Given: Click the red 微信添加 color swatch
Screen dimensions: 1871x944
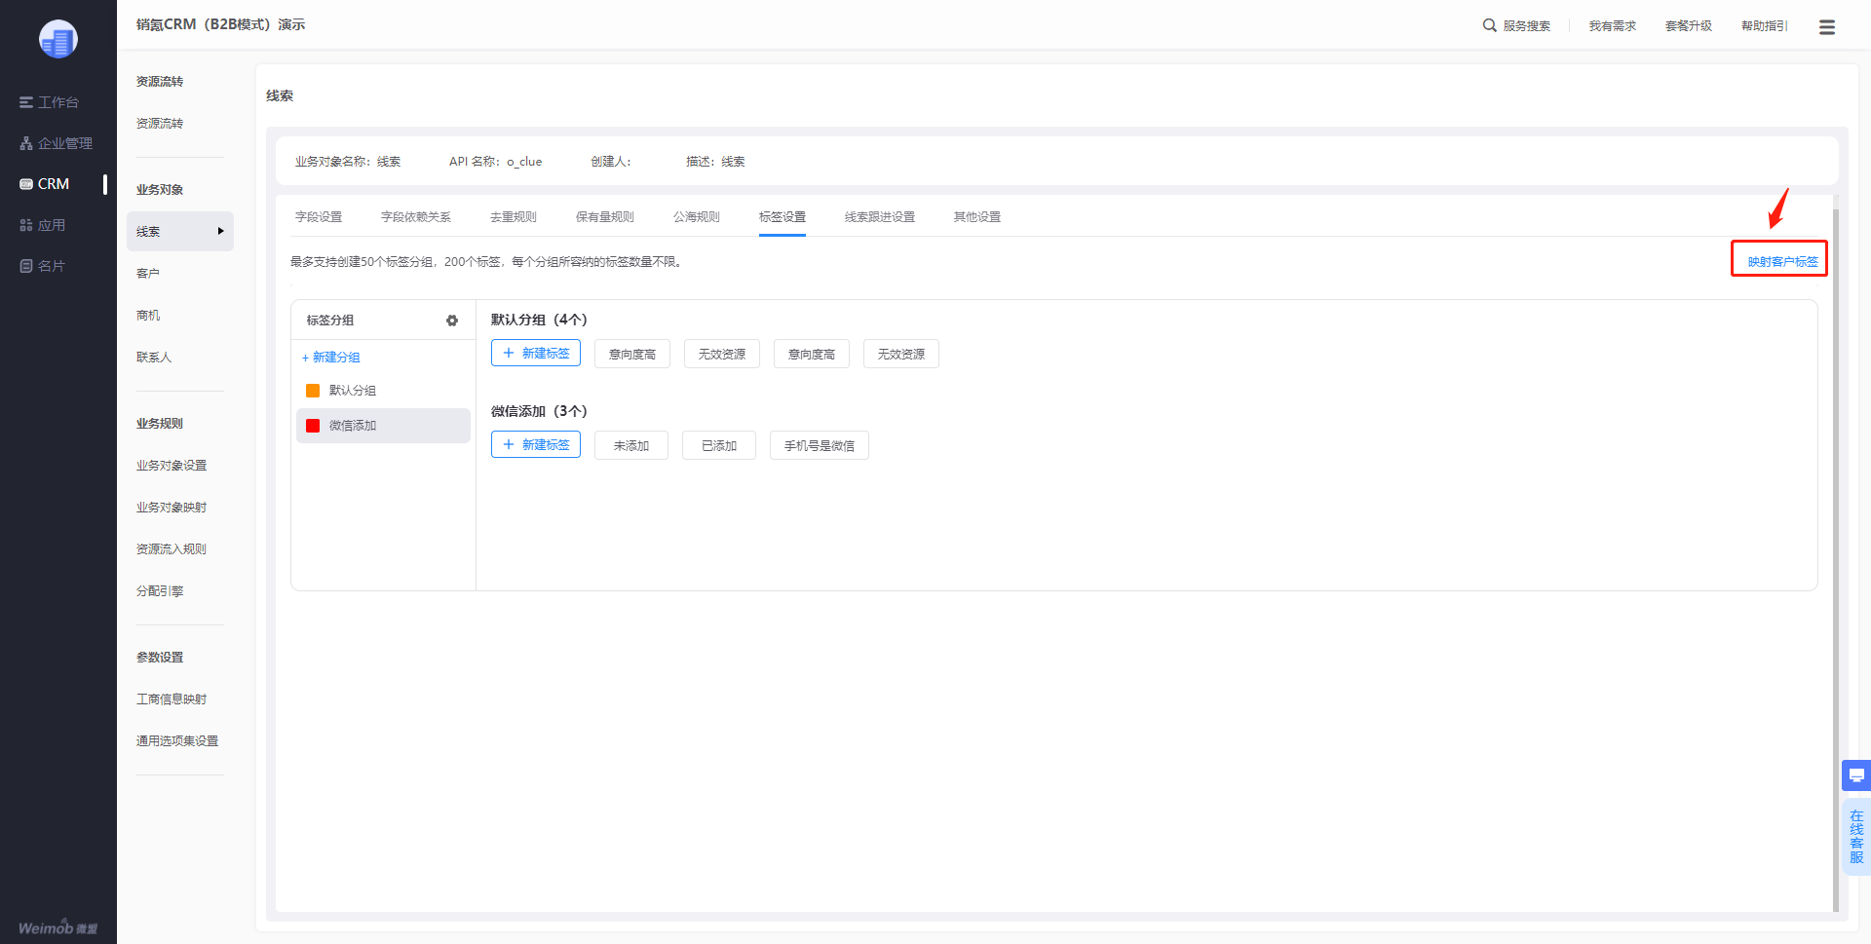Looking at the screenshot, I should (x=313, y=426).
